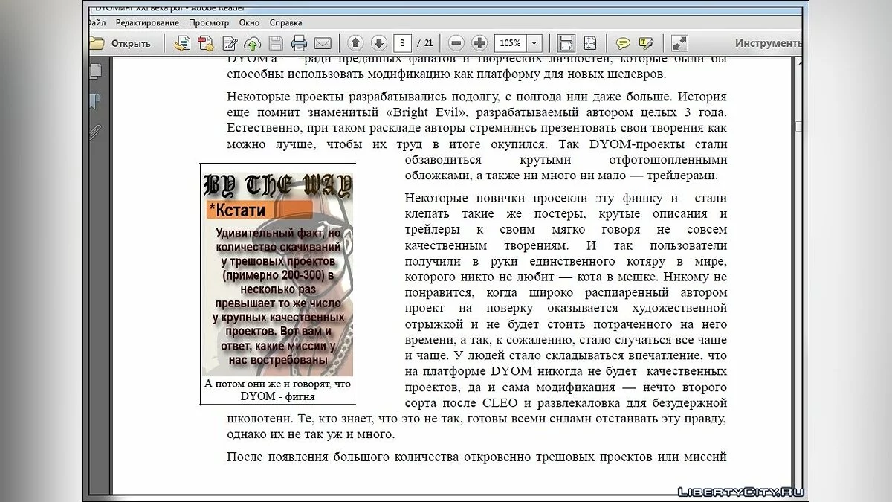Click the page number input field
This screenshot has height=502, width=892.
click(403, 43)
